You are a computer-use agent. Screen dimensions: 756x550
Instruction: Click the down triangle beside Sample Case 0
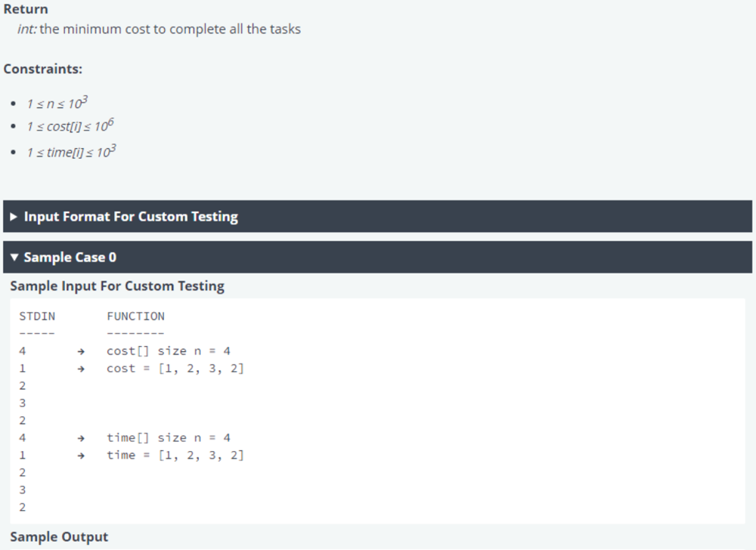[x=14, y=257]
